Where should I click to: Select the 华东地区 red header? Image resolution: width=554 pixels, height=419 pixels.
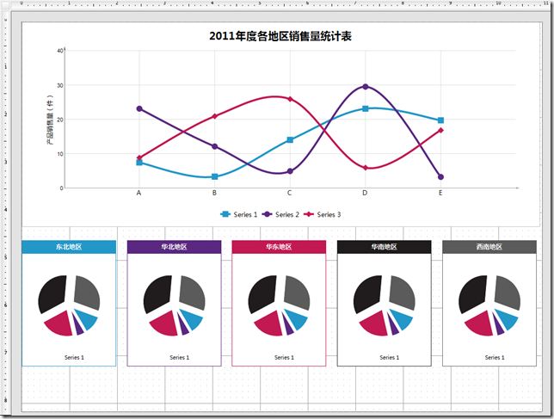click(279, 247)
